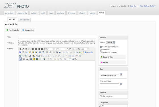159x107 pixels.
Task: Open the Font family dropdown
Action: tap(72, 49)
